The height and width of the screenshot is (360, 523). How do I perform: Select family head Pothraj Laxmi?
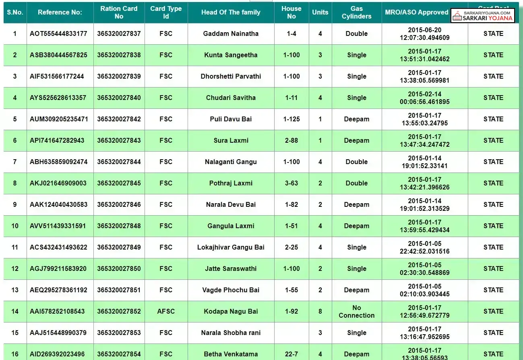point(231,183)
